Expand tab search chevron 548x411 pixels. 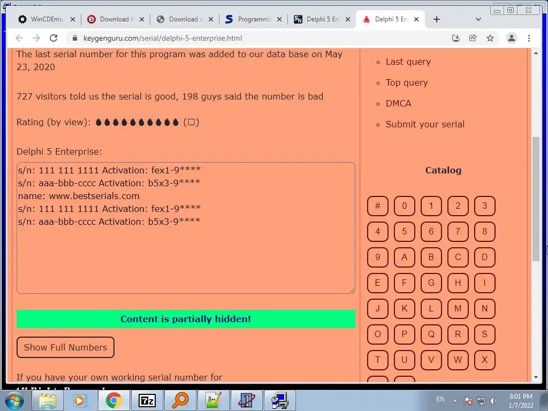(478, 19)
